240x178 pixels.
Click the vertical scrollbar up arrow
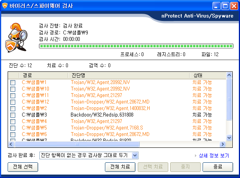(x=229, y=75)
